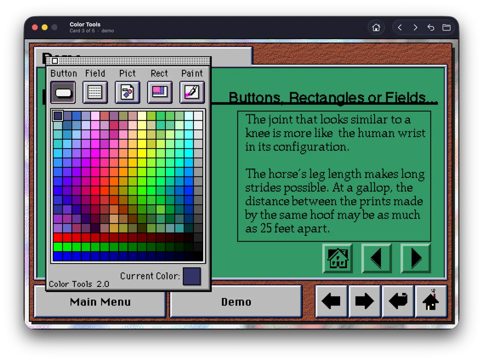Select the Rect tool icon

click(x=160, y=92)
